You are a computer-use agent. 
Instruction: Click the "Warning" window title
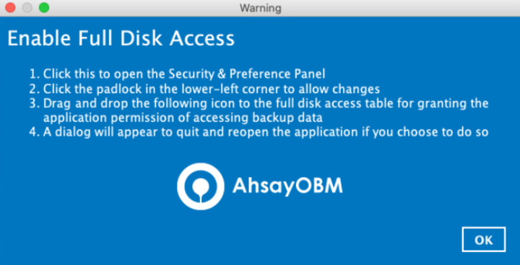click(x=260, y=7)
